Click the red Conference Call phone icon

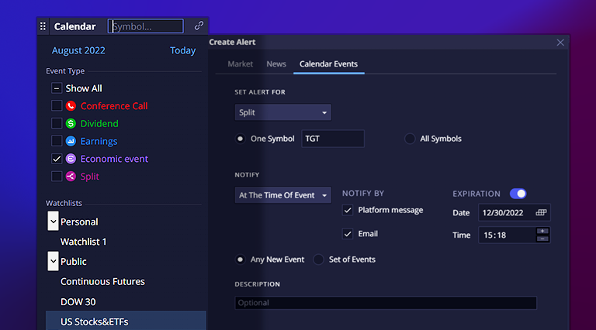71,106
